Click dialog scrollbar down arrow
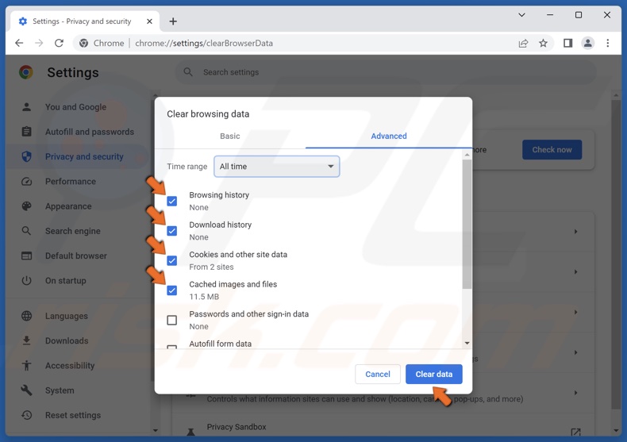 (467, 344)
